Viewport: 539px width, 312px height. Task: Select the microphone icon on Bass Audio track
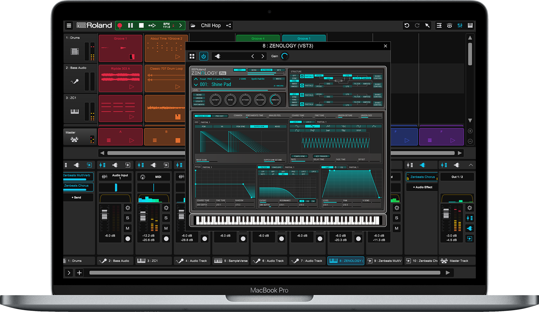coord(75,81)
